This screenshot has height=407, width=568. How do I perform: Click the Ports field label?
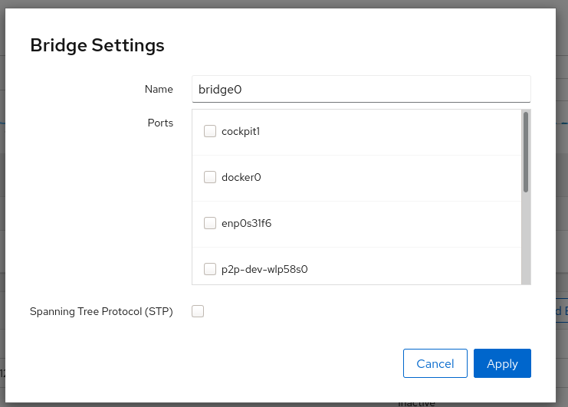pos(160,123)
